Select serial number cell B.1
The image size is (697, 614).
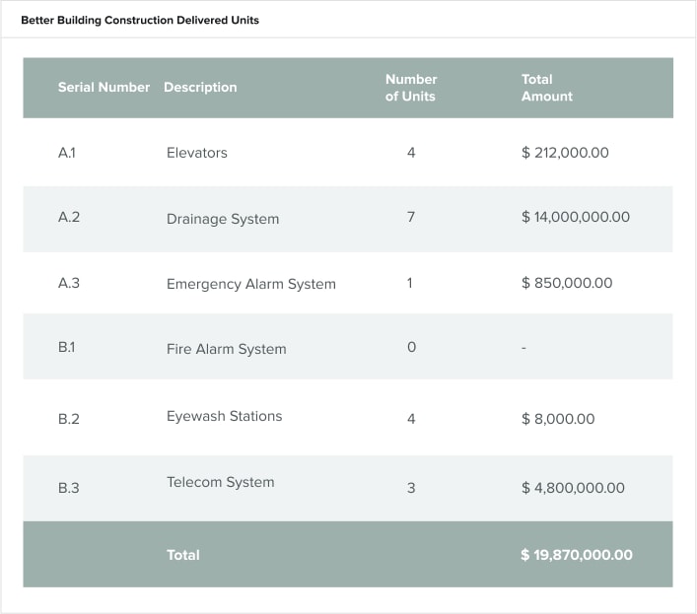(x=67, y=347)
